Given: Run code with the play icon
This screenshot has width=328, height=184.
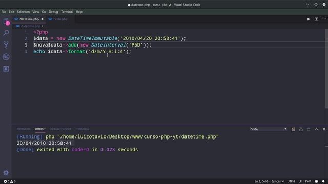Looking at the screenshot, I should (x=309, y=19).
